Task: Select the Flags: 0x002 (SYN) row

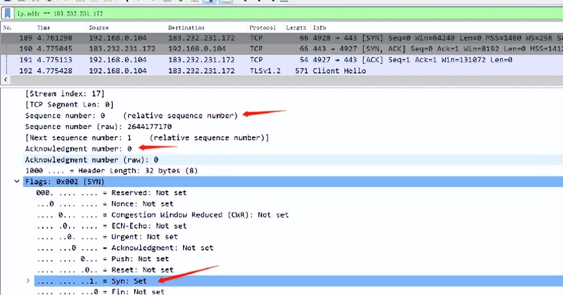Action: point(293,182)
